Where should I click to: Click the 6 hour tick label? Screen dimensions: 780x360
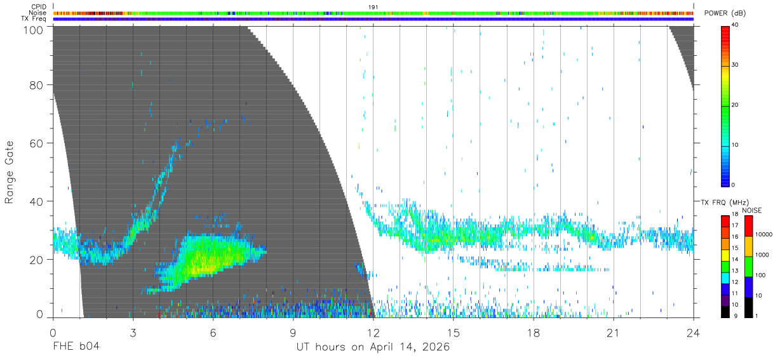213,332
